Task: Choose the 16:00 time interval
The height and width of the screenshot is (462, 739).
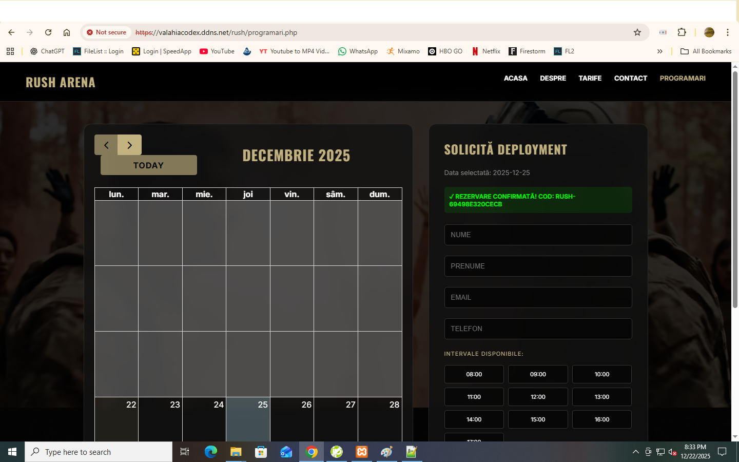Action: coord(601,419)
